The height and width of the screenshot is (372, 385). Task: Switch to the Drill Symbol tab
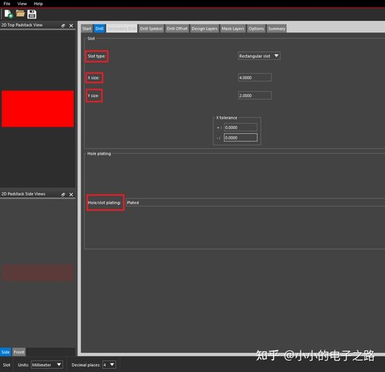(151, 28)
